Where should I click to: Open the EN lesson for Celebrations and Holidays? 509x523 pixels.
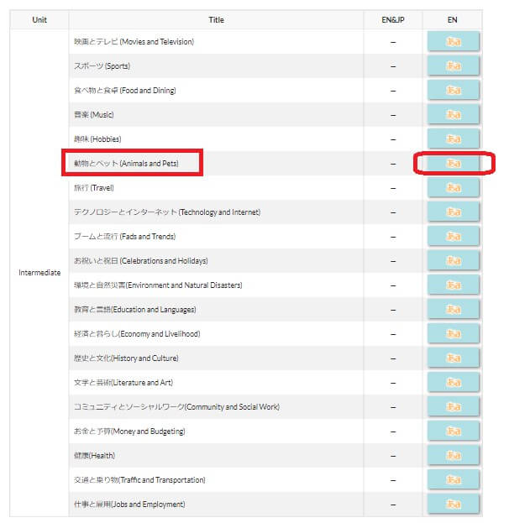(x=454, y=260)
